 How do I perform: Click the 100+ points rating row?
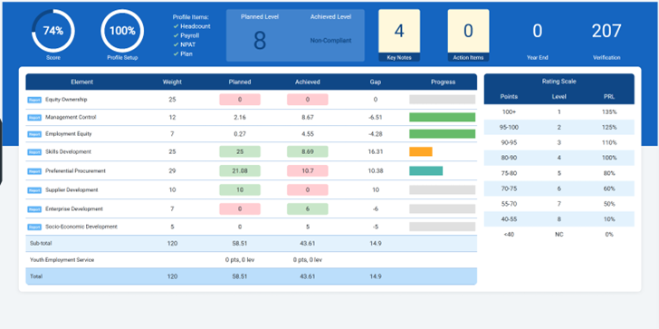559,112
